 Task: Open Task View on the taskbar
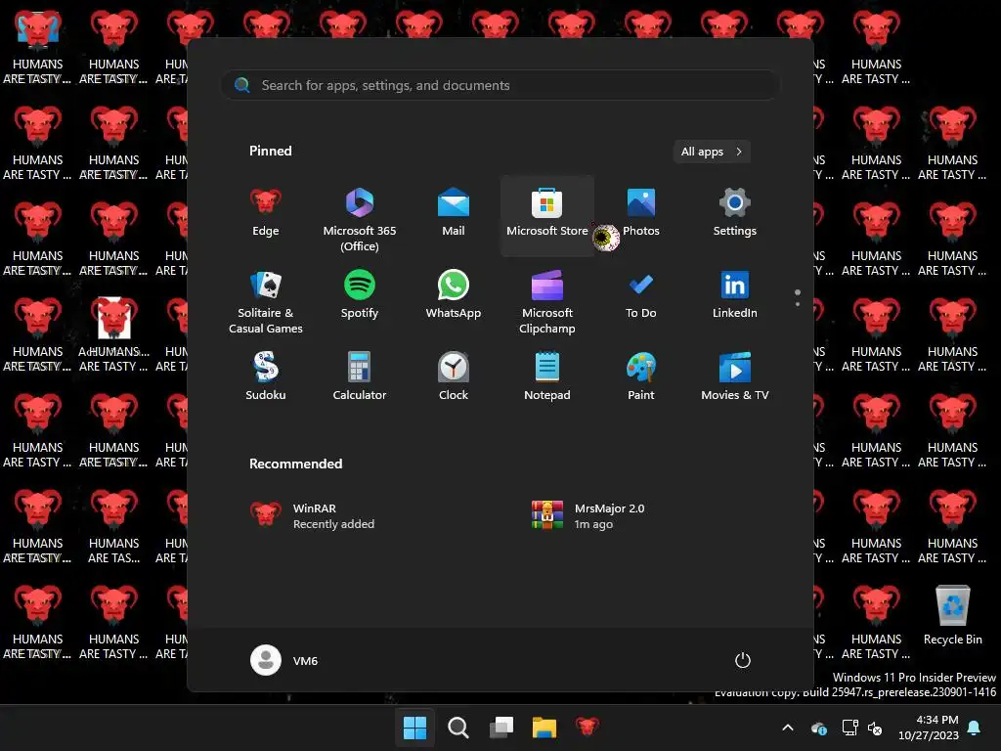[501, 727]
